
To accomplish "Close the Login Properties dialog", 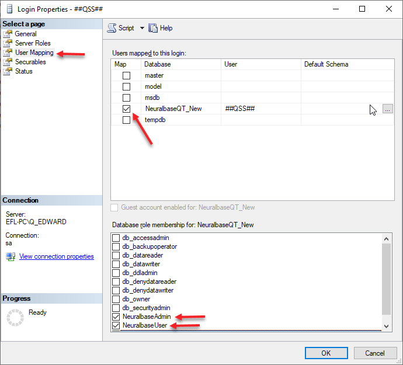I will [389, 9].
